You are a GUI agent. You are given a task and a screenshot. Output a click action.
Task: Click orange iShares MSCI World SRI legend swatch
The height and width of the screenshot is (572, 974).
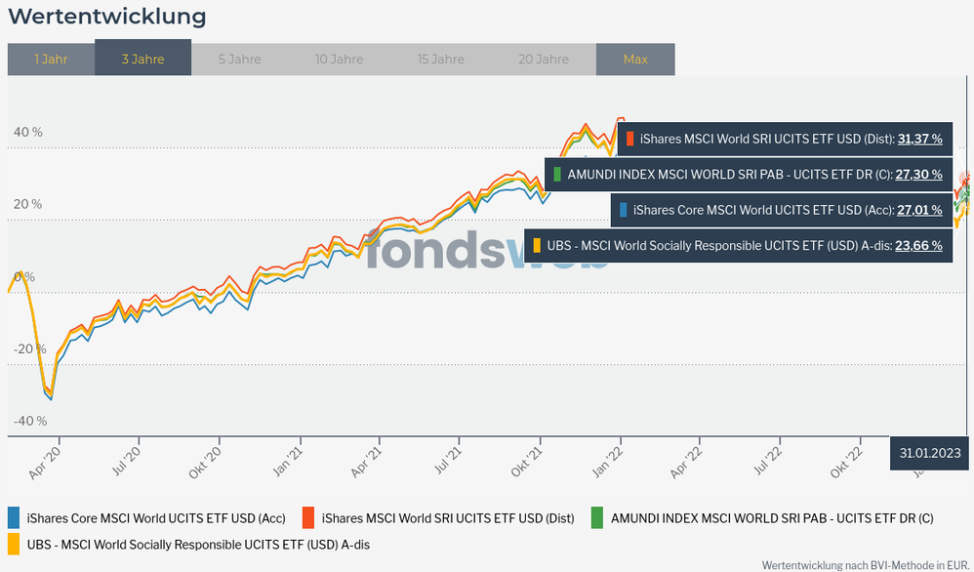tap(308, 518)
